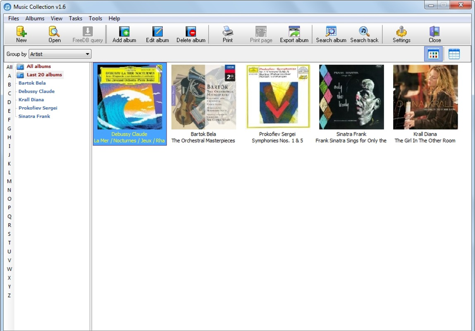This screenshot has width=475, height=331.
Task: Open the Files menu
Action: (13, 19)
